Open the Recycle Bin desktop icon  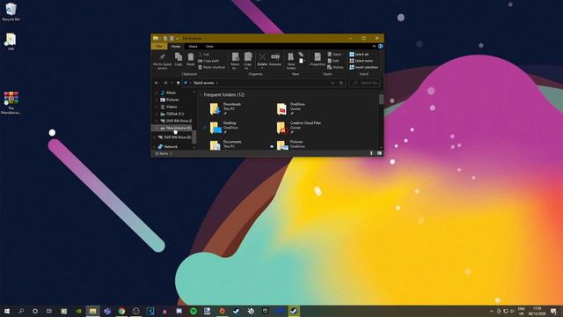tap(11, 11)
